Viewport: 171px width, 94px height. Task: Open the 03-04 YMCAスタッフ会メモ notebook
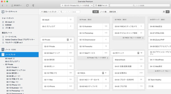(129, 26)
